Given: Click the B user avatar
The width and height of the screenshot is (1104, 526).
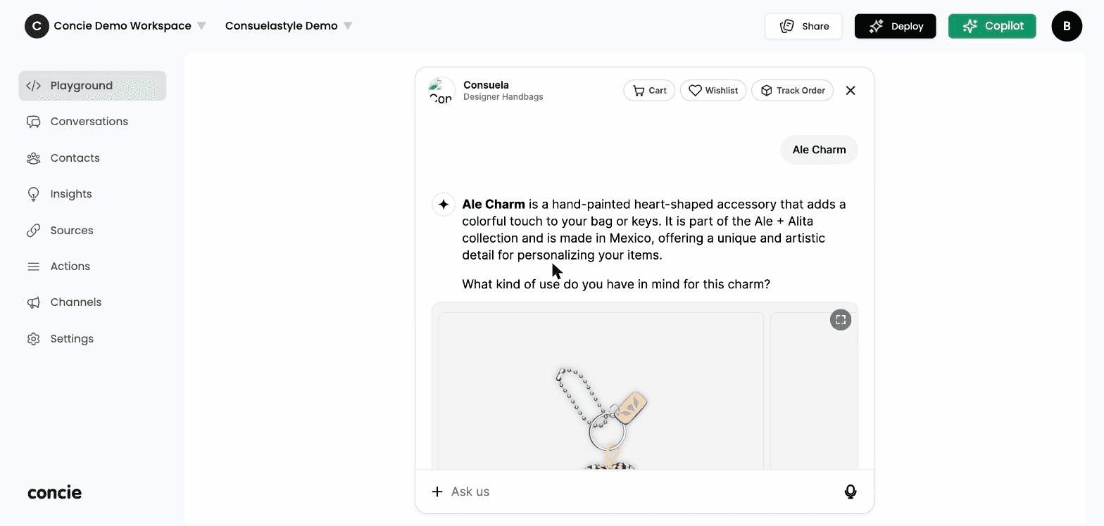Looking at the screenshot, I should (x=1067, y=26).
